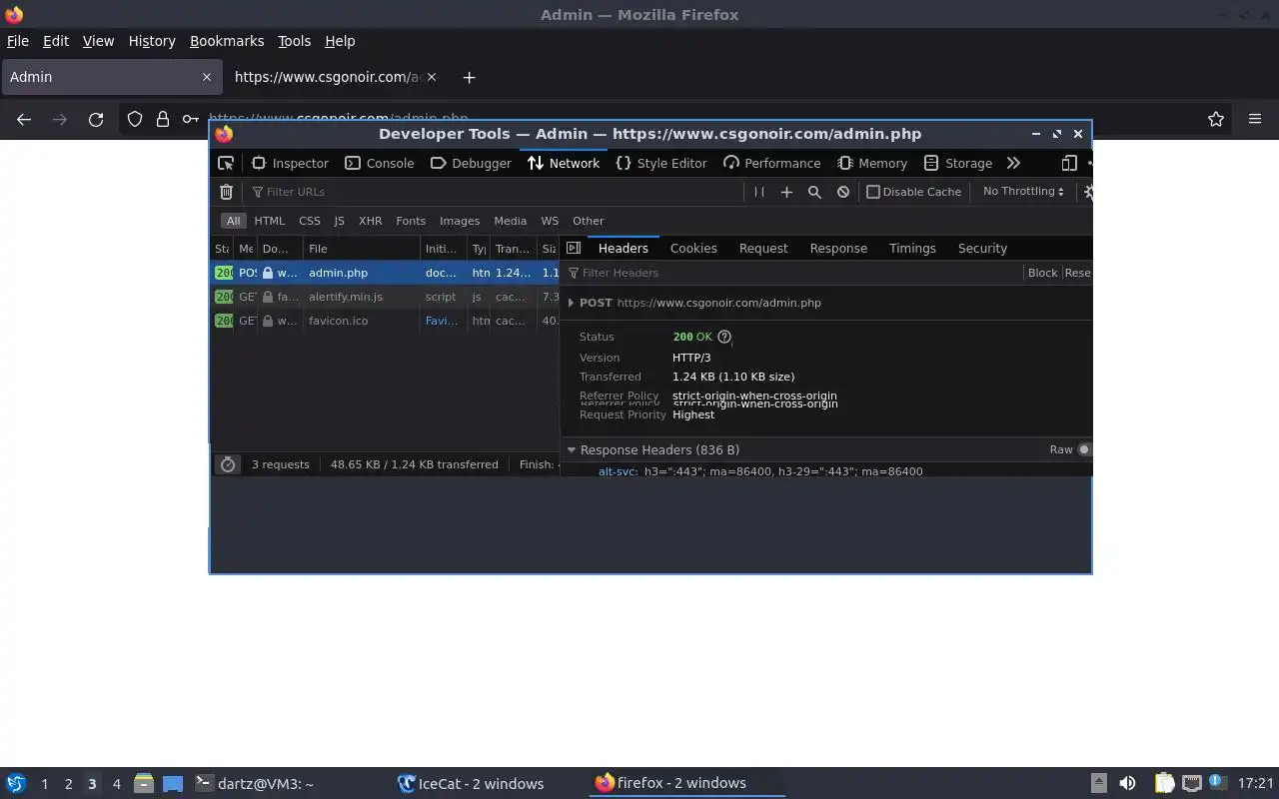1279x799 pixels.
Task: Open the volume control in system tray
Action: [x=1127, y=783]
